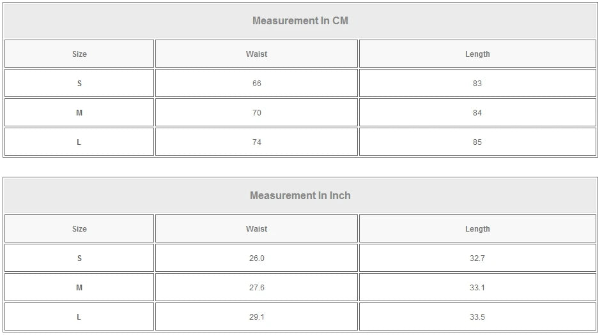
Task: Click the 33.5 inch length cell
Action: coord(477,317)
